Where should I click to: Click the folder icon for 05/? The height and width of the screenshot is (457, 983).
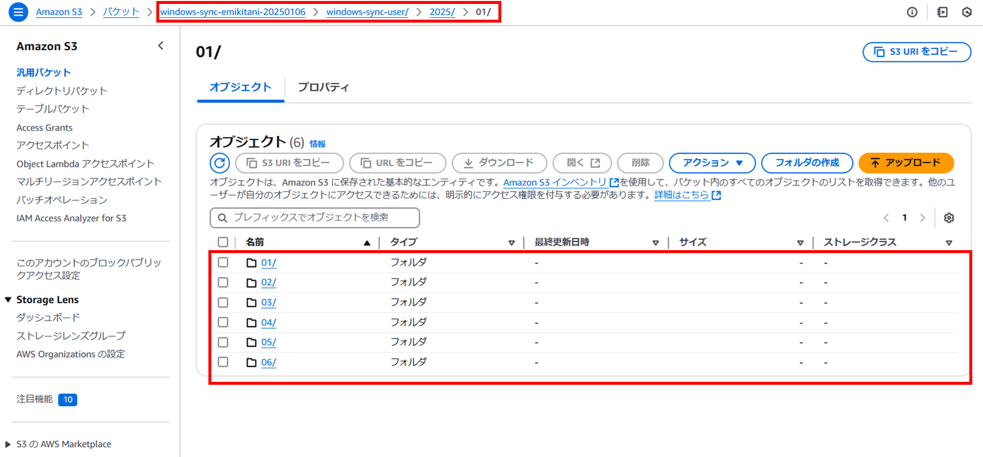pos(252,343)
